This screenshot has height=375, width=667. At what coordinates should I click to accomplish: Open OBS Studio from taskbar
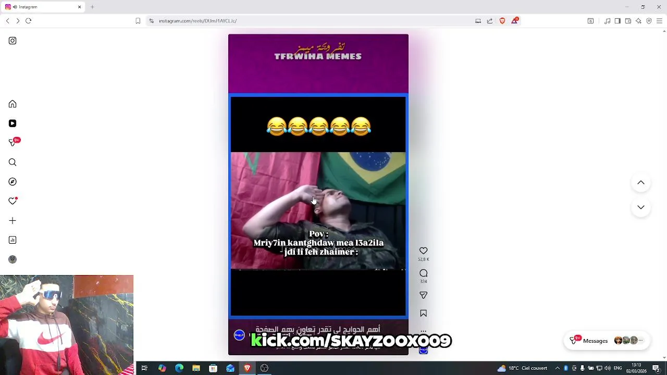pyautogui.click(x=264, y=368)
